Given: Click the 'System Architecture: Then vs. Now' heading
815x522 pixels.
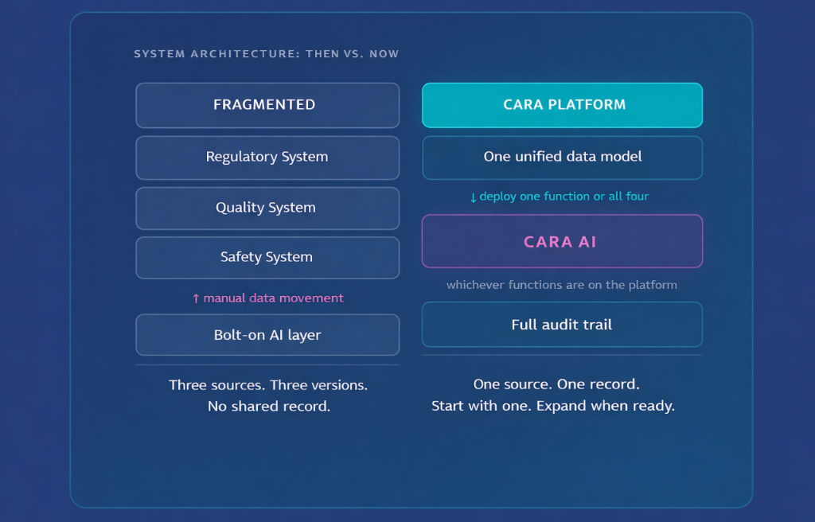Looking at the screenshot, I should click(x=267, y=54).
